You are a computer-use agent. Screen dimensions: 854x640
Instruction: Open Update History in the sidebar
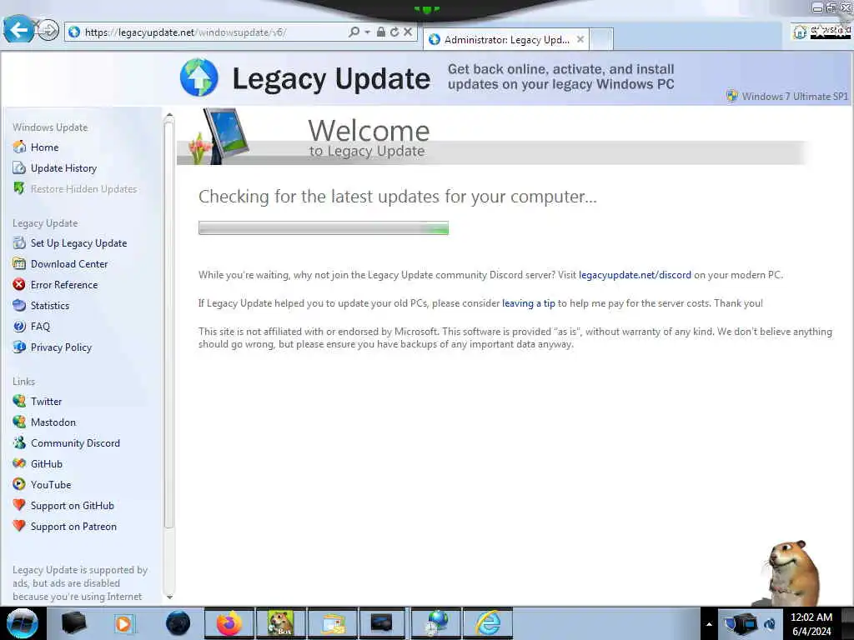point(63,168)
